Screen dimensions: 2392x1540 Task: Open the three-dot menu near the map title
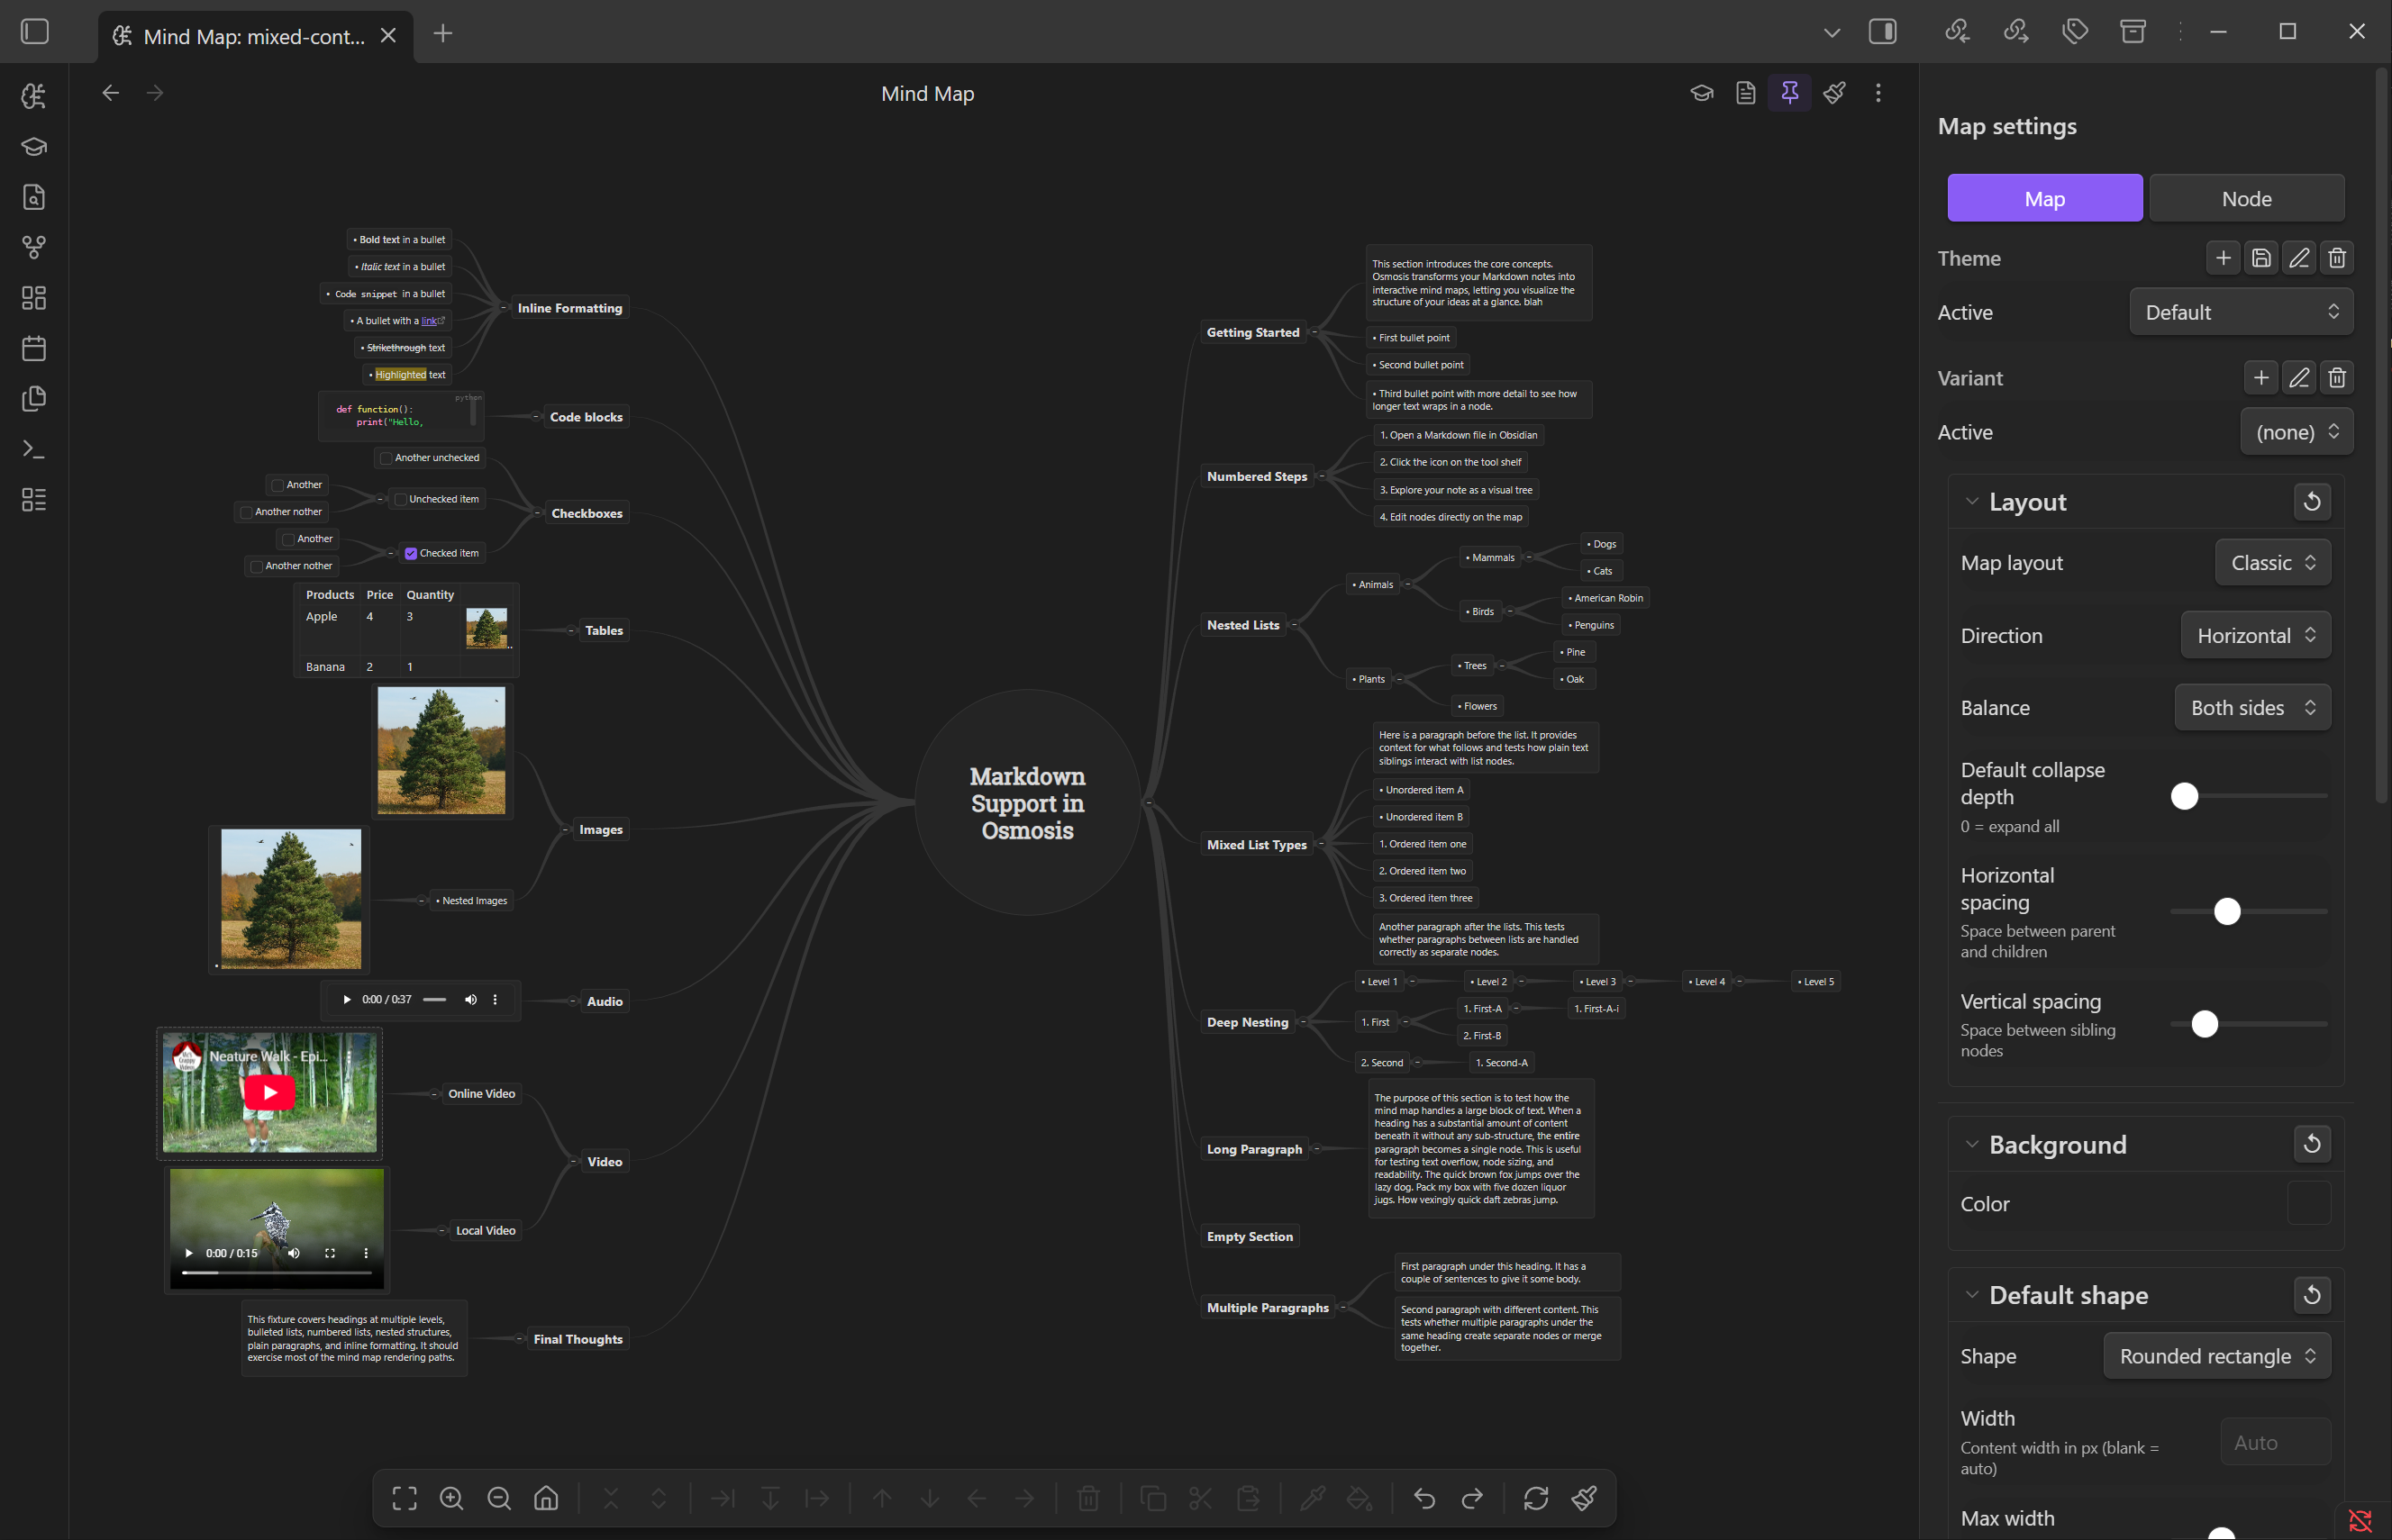(x=1878, y=92)
